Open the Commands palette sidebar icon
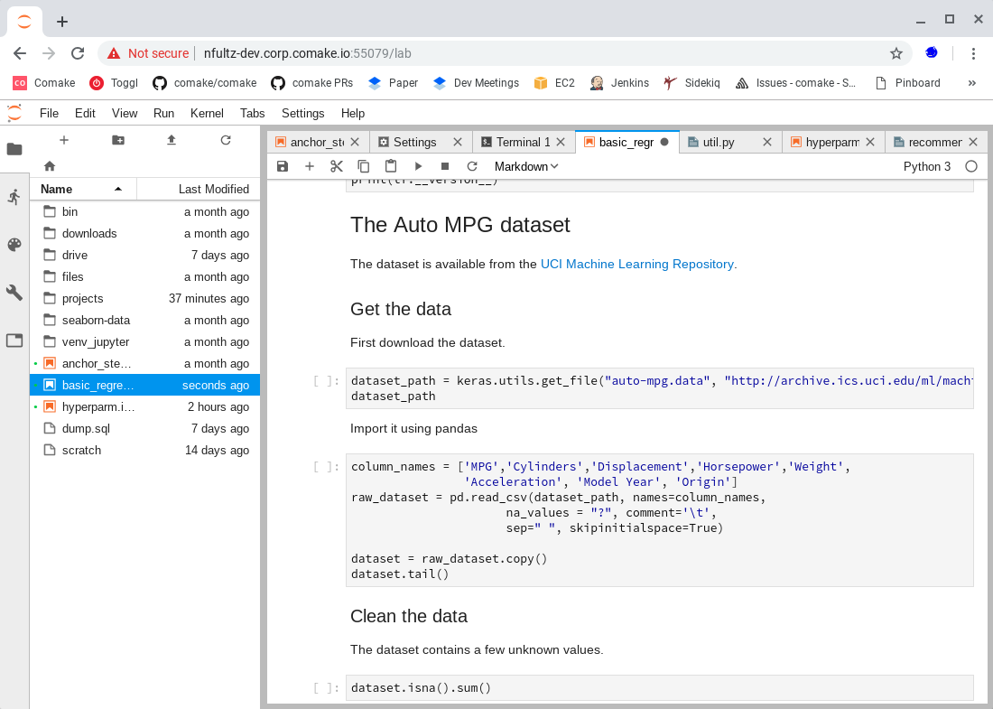Viewport: 993px width, 709px height. tap(14, 245)
